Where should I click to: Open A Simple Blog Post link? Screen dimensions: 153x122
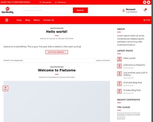tap(133, 83)
